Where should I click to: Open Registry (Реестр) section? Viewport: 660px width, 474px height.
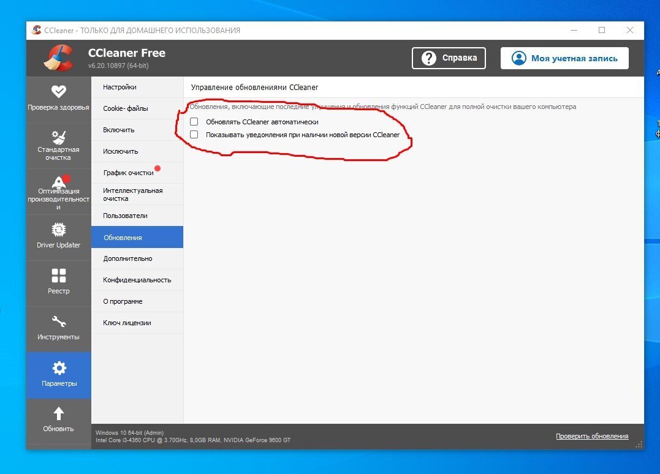[58, 284]
